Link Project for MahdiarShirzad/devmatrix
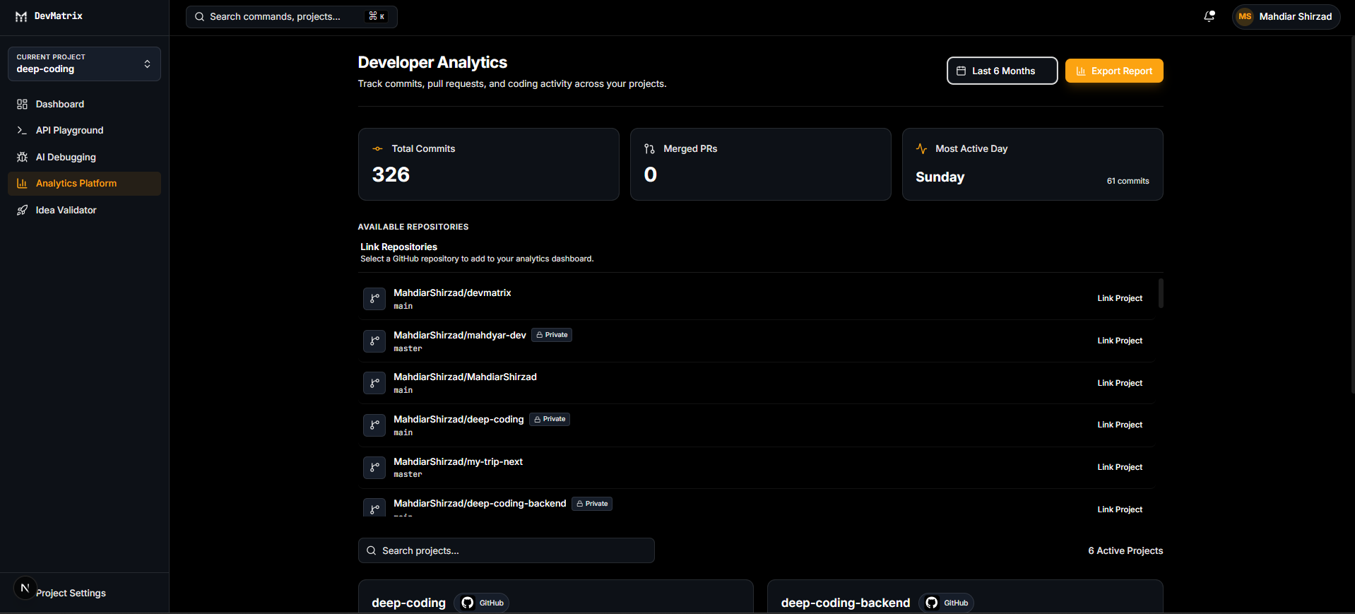Image resolution: width=1355 pixels, height=614 pixels. click(x=1120, y=299)
